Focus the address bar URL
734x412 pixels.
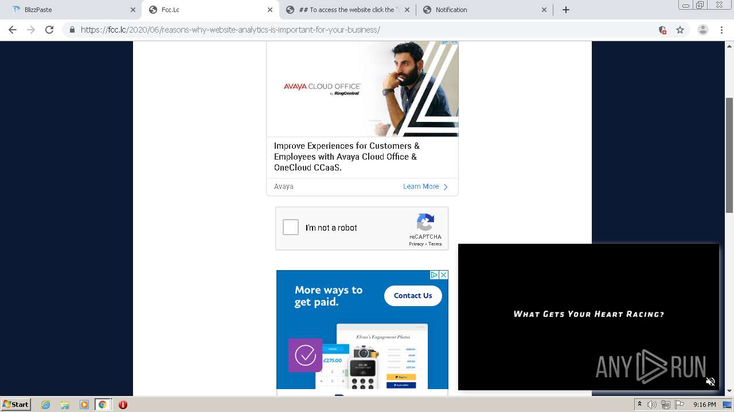click(231, 30)
